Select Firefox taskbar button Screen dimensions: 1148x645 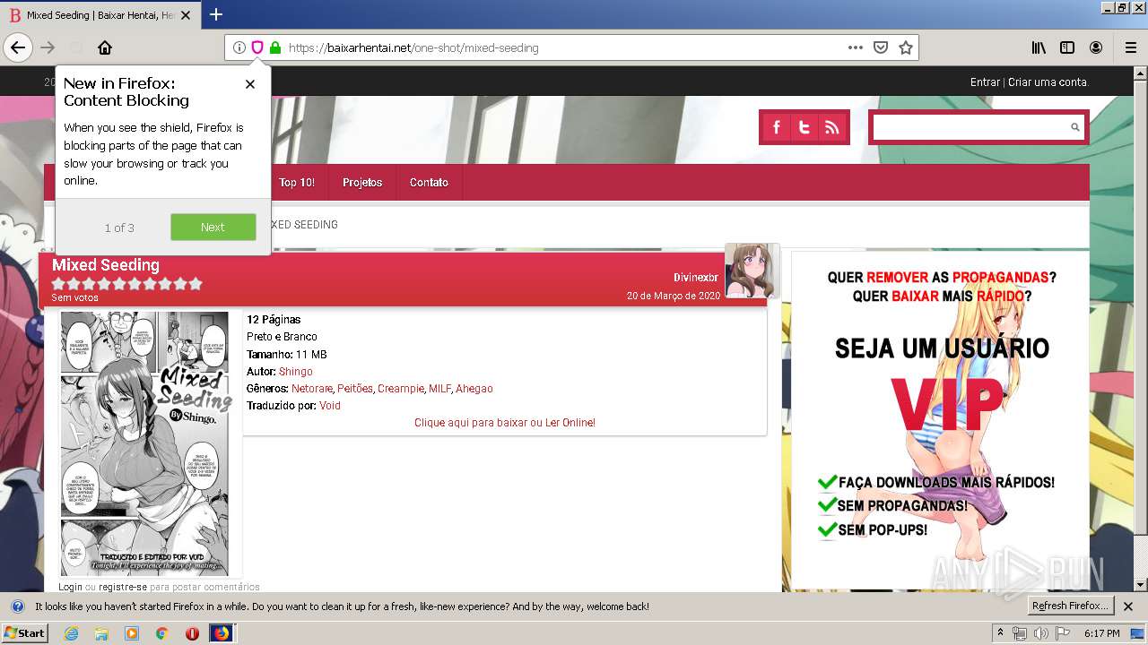(x=222, y=632)
